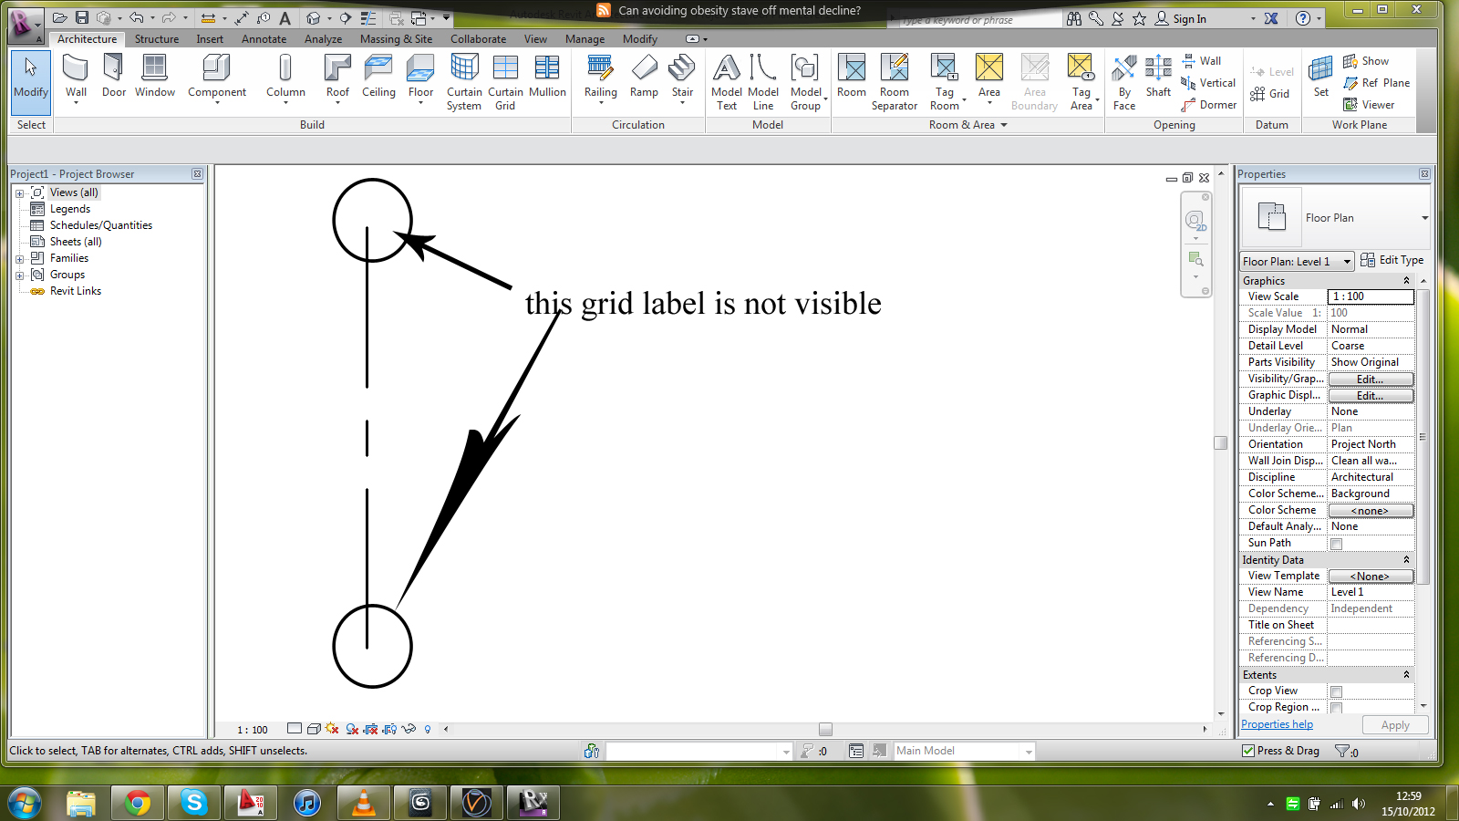This screenshot has height=821, width=1459.
Task: Click the View Scale 1:100 field
Action: (x=1370, y=296)
